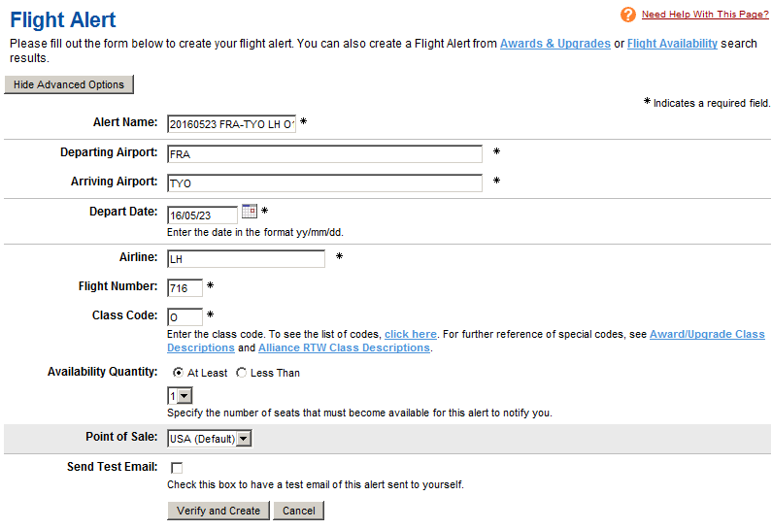The width and height of the screenshot is (772, 529).
Task: Click the Arriving Airport text box
Action: (324, 183)
